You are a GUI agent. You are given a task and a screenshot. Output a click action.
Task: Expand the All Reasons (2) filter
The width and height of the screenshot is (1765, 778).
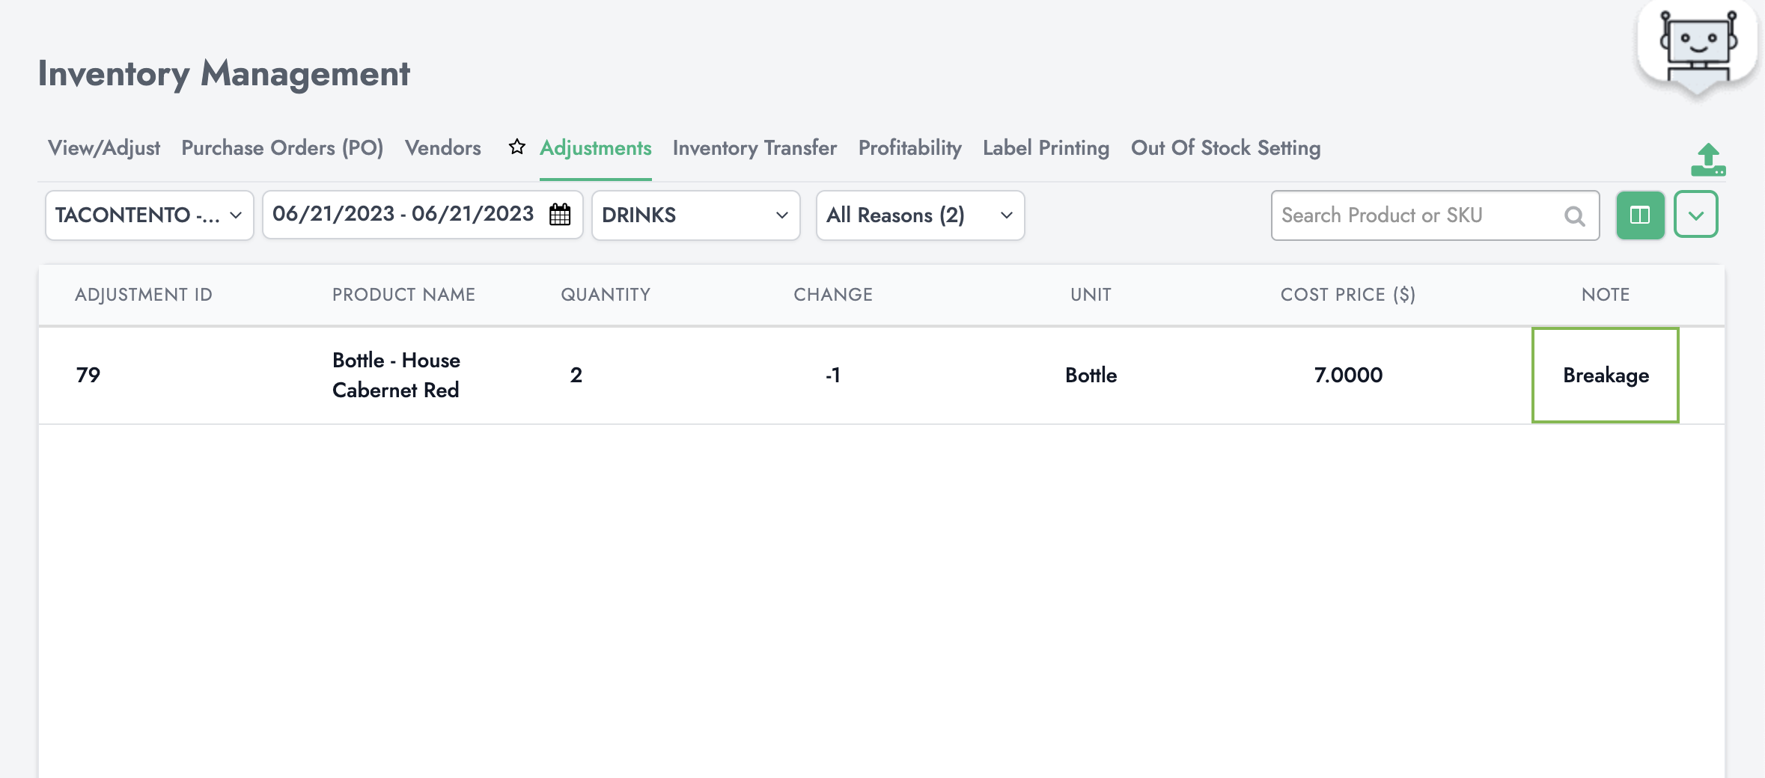pyautogui.click(x=919, y=215)
